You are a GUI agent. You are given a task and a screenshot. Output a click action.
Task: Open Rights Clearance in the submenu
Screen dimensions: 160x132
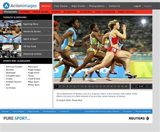127,12
